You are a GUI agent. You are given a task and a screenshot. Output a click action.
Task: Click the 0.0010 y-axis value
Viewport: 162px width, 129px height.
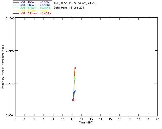(10, 83)
